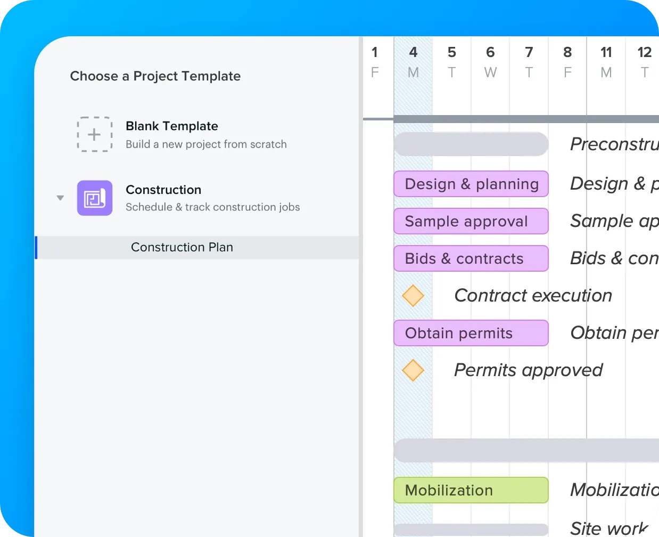Screen dimensions: 659x537
Task: Select the Mobilization task bar
Action: tap(471, 490)
